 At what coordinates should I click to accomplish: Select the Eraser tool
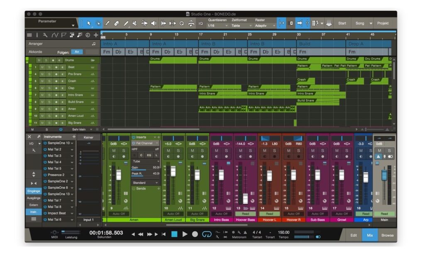(117, 23)
